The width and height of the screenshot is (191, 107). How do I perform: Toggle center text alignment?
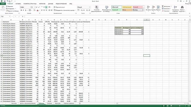point(44,10)
